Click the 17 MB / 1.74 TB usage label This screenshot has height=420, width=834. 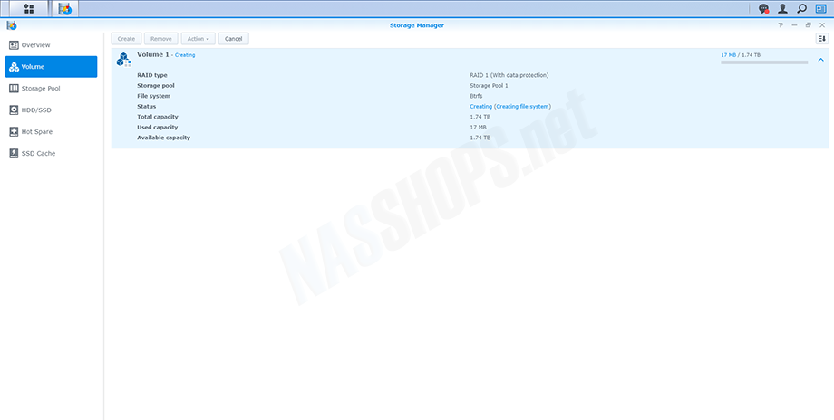pyautogui.click(x=741, y=55)
